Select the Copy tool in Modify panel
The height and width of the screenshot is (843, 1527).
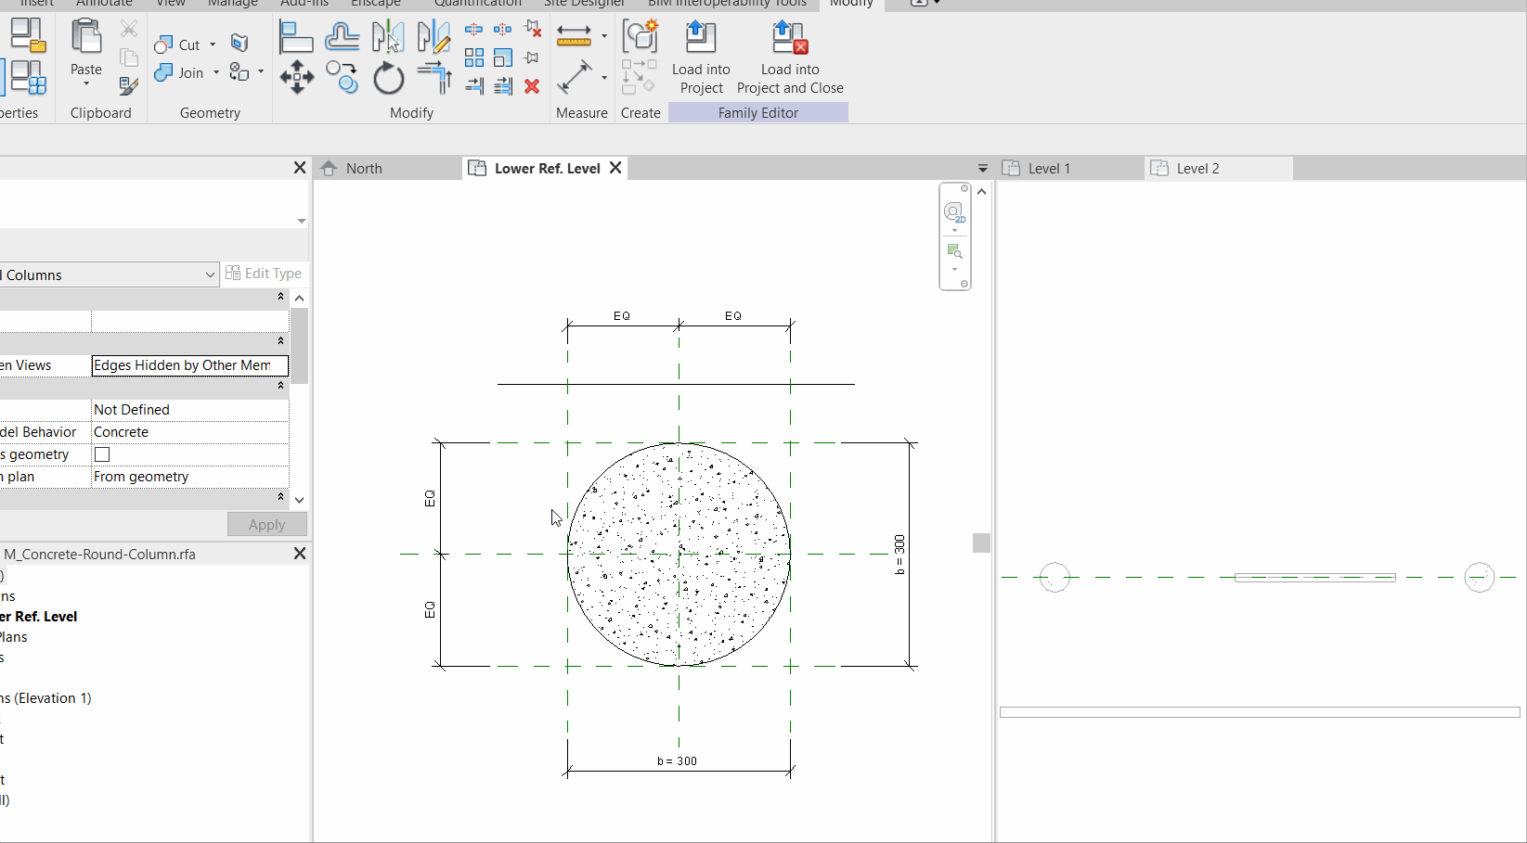point(343,77)
